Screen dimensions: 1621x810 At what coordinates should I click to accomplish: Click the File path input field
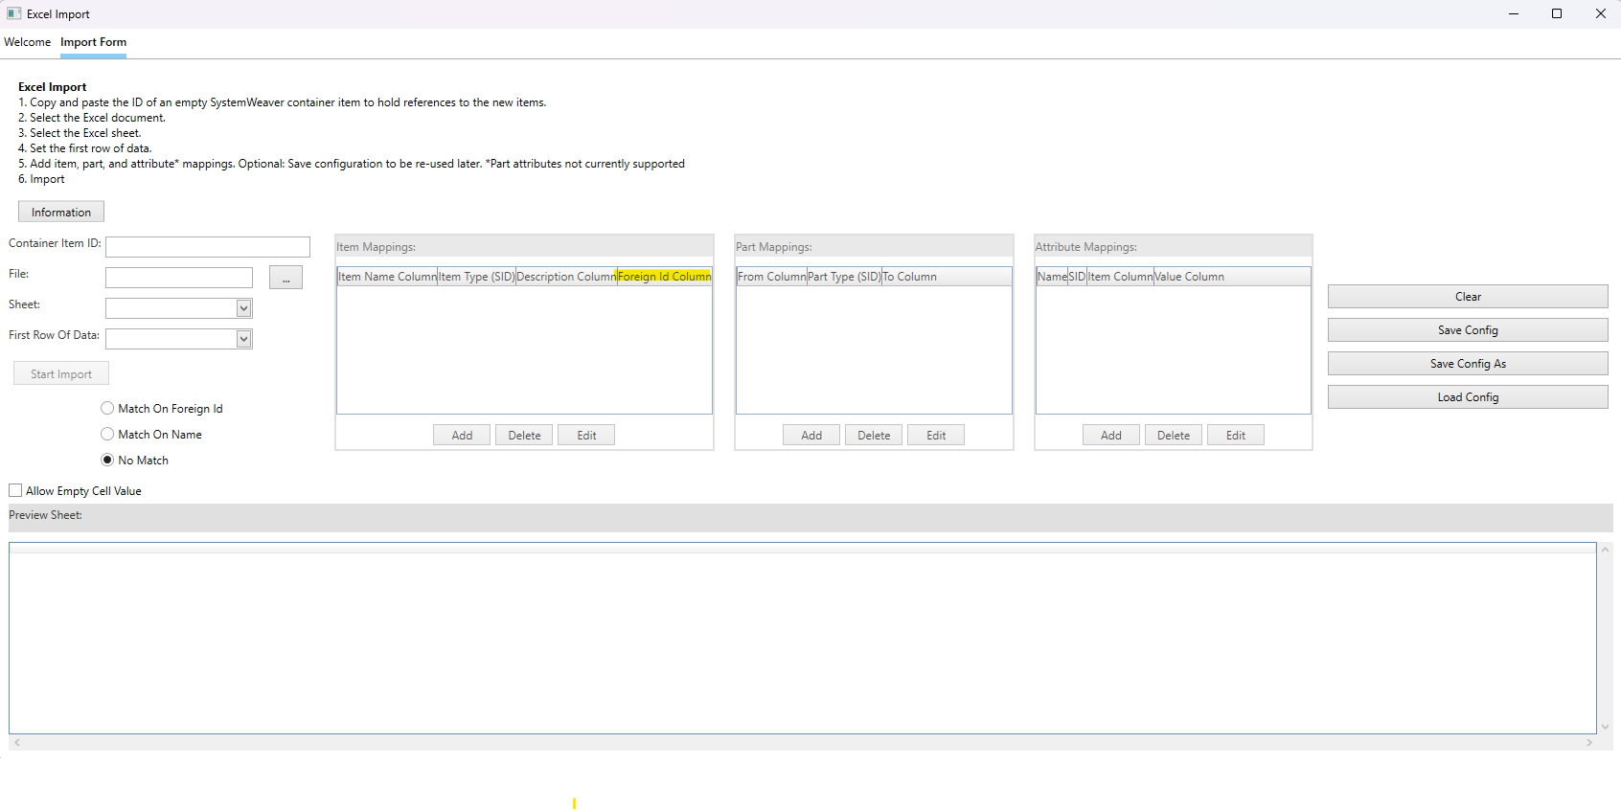(179, 278)
